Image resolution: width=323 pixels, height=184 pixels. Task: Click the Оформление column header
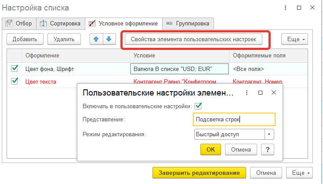pyautogui.click(x=76, y=56)
